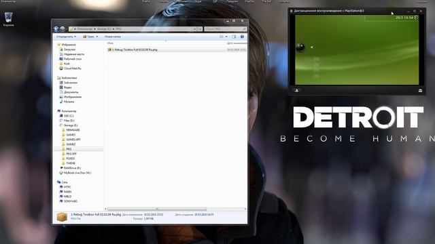Image resolution: width=435 pixels, height=244 pixels.
Task: Open the Упорядочить menu
Action: pos(66,37)
